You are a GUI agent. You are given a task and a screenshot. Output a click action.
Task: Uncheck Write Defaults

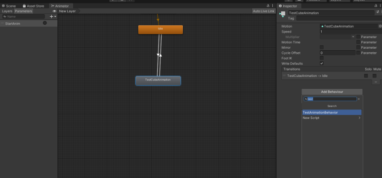coord(322,64)
